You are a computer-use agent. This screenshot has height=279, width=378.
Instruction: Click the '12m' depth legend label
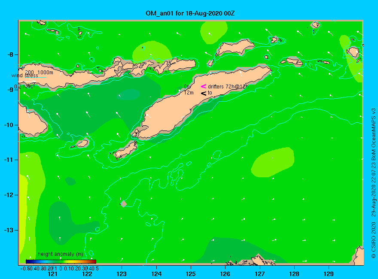point(189,93)
